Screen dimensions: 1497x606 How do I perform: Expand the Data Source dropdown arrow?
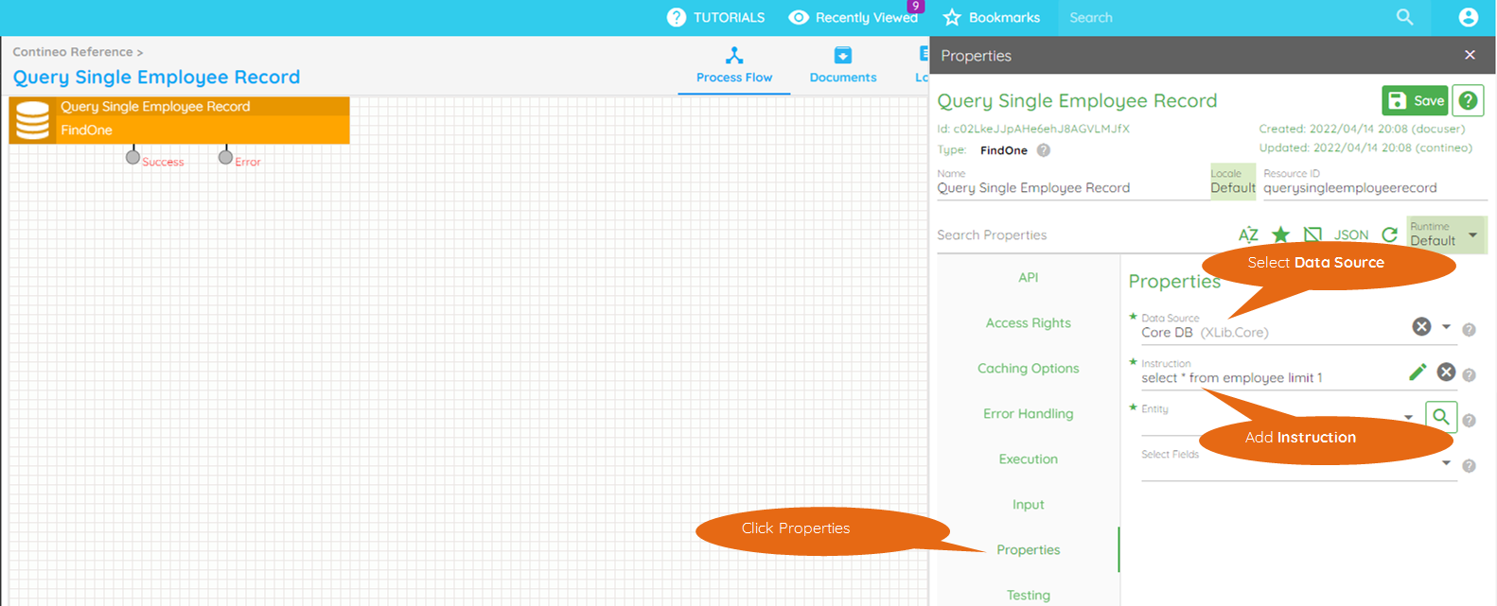pyautogui.click(x=1446, y=327)
